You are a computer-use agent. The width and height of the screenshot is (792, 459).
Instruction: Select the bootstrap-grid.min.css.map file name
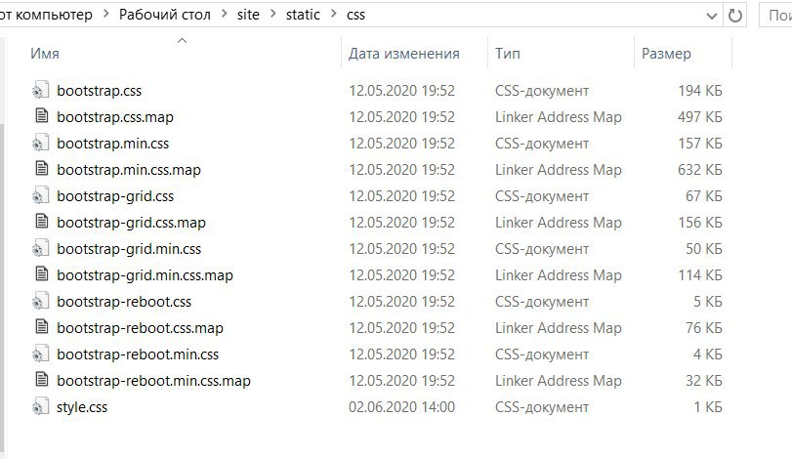(x=145, y=275)
